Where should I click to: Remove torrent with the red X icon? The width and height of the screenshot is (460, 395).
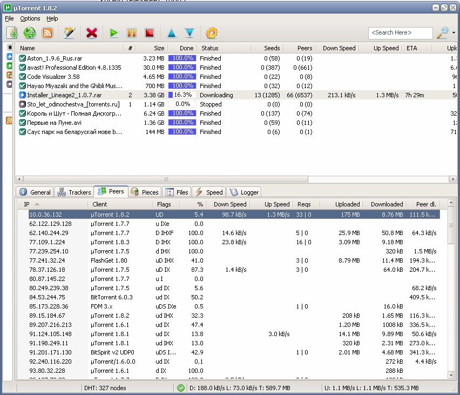[92, 33]
